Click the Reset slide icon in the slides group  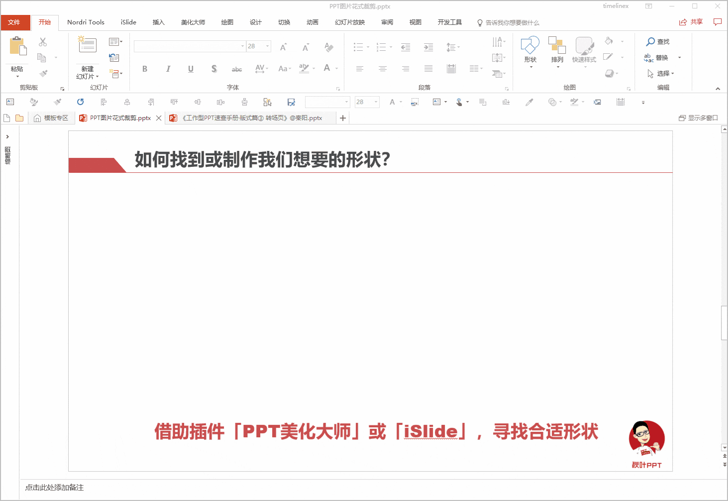coord(114,58)
